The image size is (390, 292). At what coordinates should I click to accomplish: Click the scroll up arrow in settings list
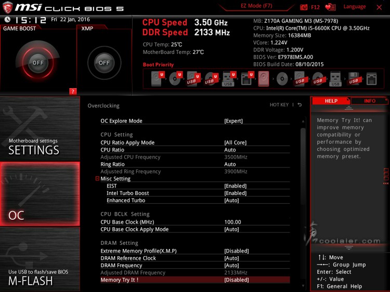[303, 121]
